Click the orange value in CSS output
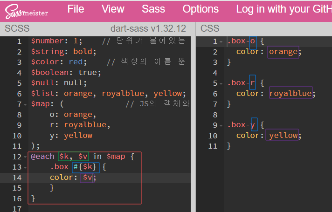Image resolution: width=332 pixels, height=212 pixels. pos(284,52)
